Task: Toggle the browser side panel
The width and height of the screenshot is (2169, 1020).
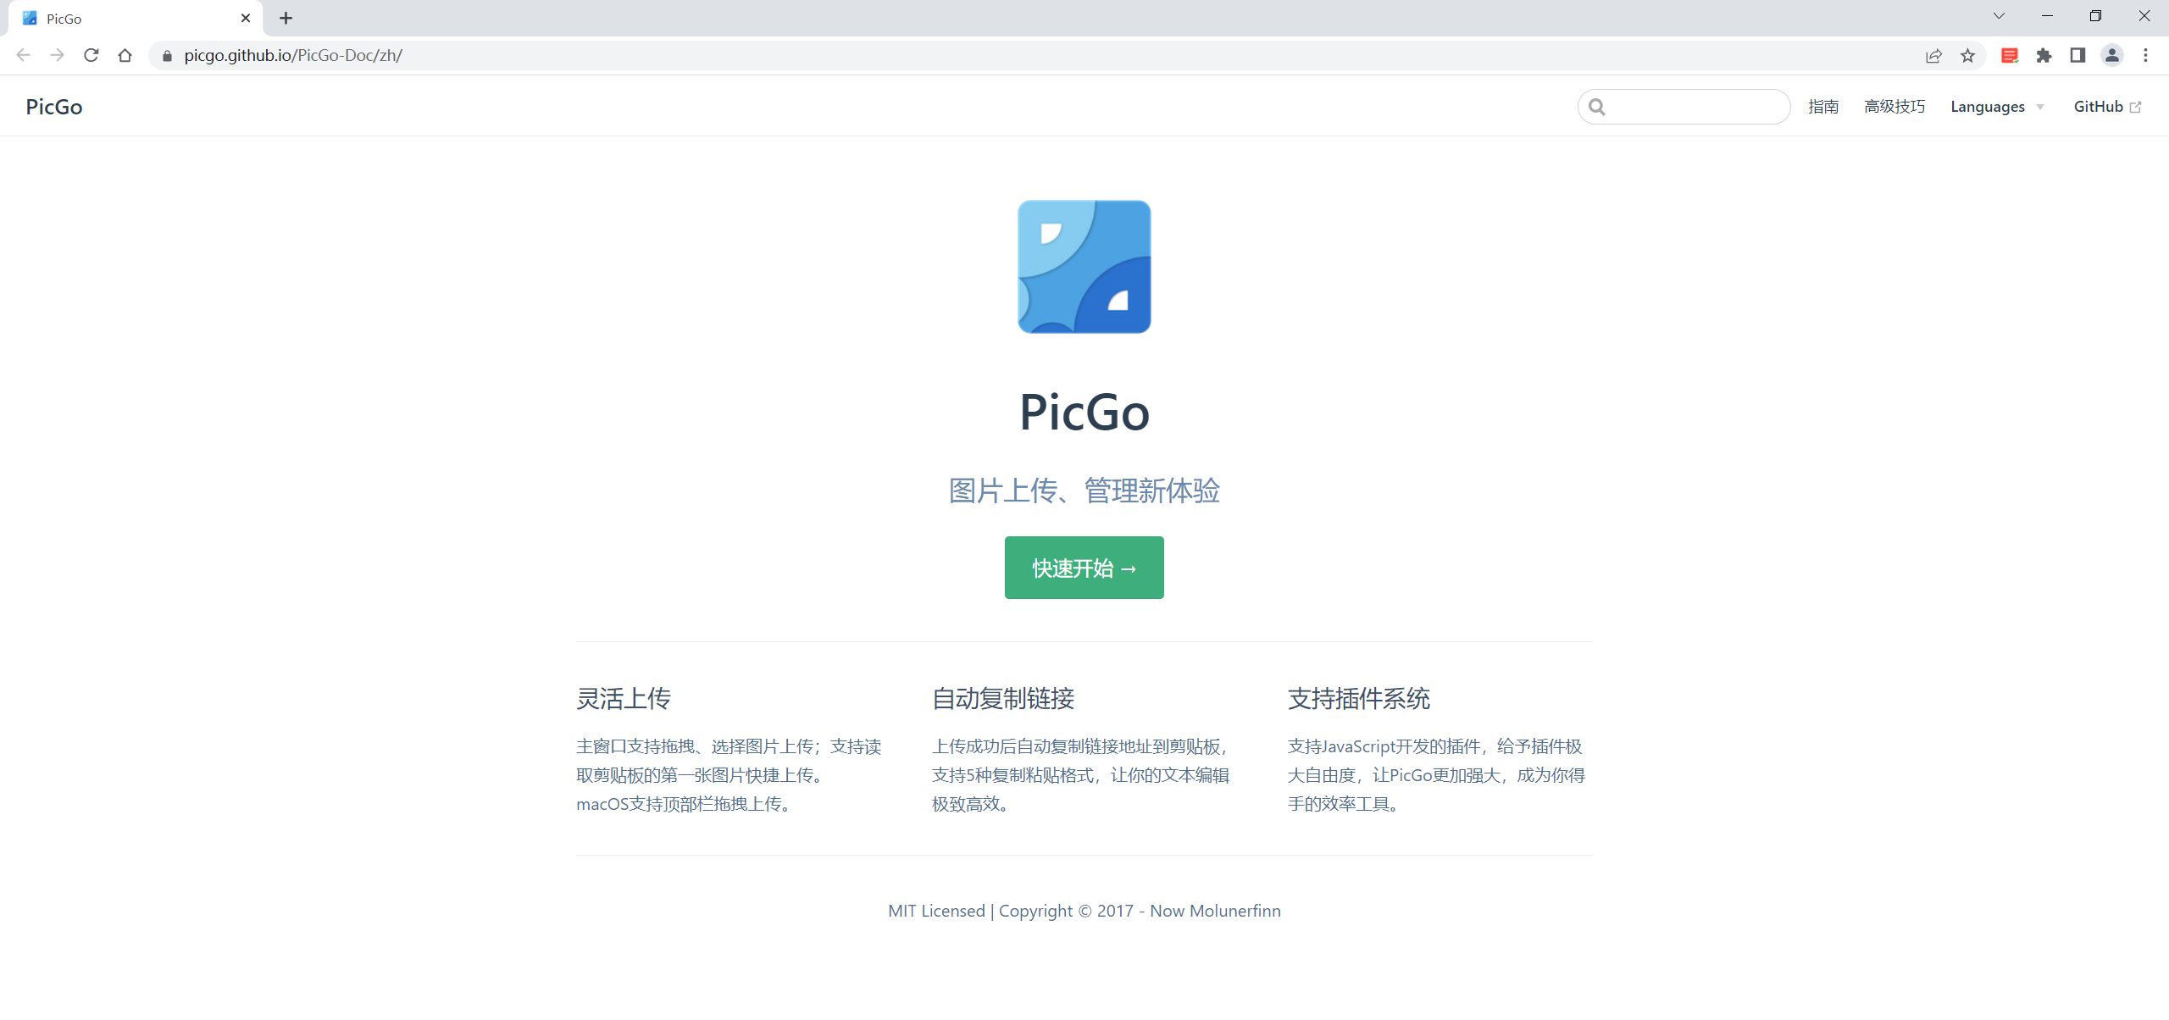Action: click(x=2077, y=56)
